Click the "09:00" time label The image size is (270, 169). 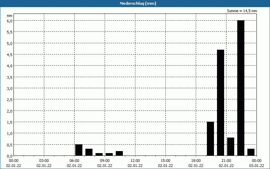pyautogui.click(x=105, y=161)
